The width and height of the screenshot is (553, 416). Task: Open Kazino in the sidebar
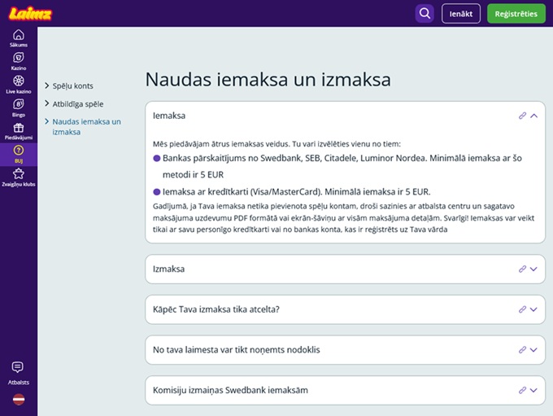pyautogui.click(x=18, y=61)
